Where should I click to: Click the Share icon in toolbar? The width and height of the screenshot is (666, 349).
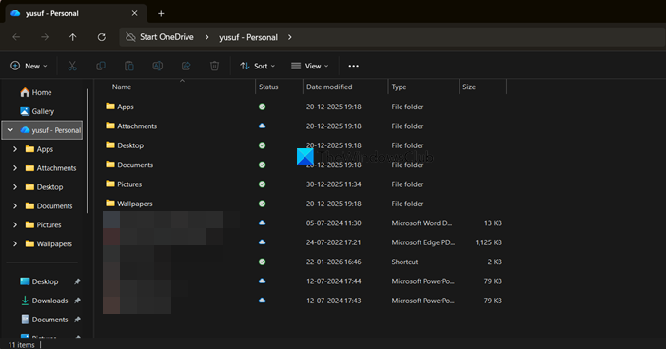tap(186, 66)
